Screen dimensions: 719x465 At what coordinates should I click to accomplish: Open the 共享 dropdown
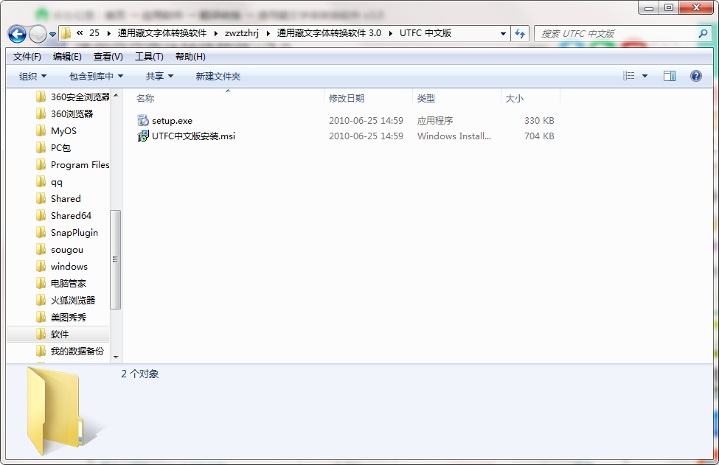[159, 76]
